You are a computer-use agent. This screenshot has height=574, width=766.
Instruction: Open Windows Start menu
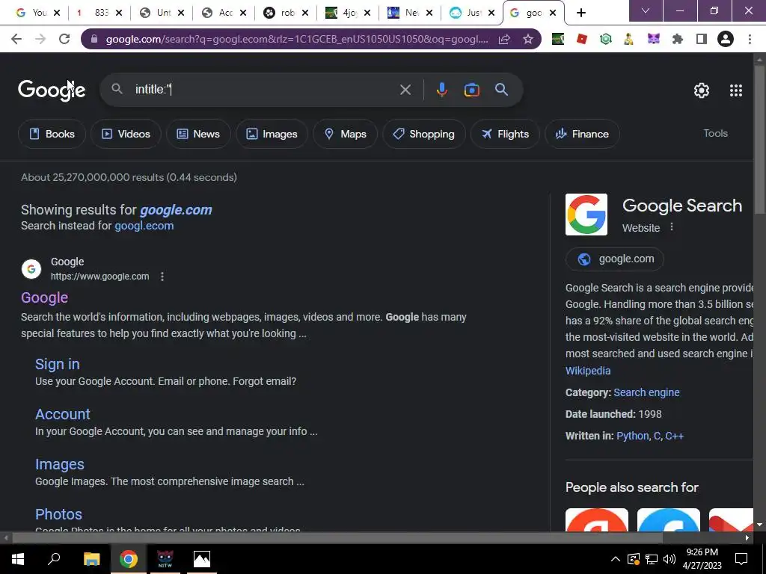tap(18, 559)
